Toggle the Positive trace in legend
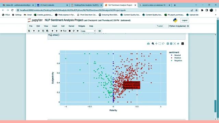219x123 pixels. pos(176,58)
